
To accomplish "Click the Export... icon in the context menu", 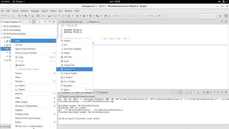I will tap(16, 90).
